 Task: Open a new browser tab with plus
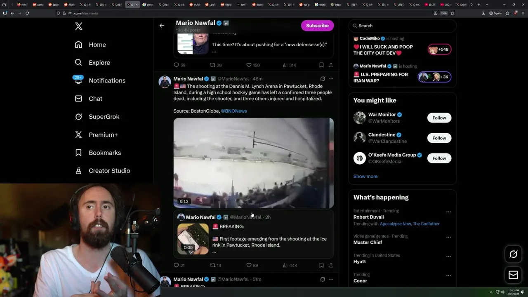[x=478, y=5]
